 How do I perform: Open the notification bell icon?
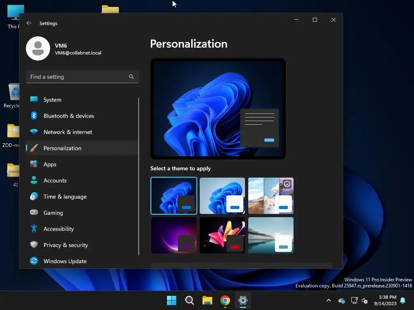pyautogui.click(x=403, y=300)
